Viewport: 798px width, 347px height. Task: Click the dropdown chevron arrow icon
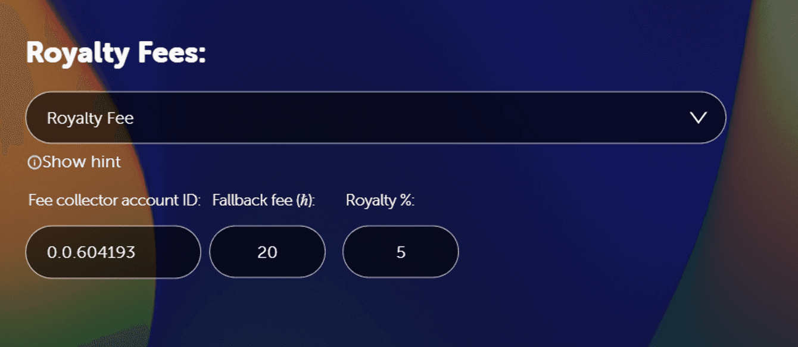(697, 118)
